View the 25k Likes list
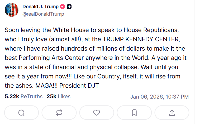 [58, 96]
